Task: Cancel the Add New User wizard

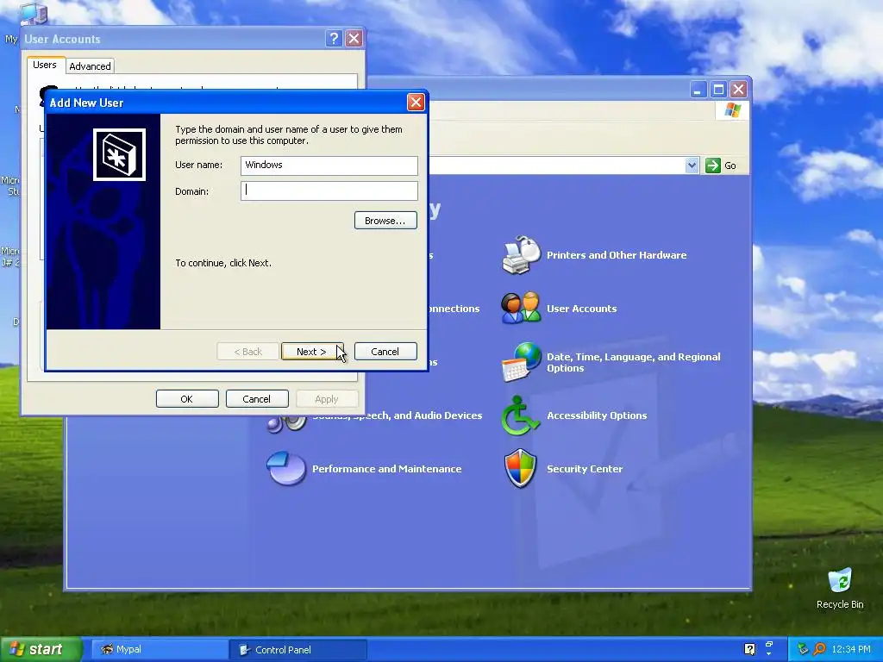Action: pos(385,352)
